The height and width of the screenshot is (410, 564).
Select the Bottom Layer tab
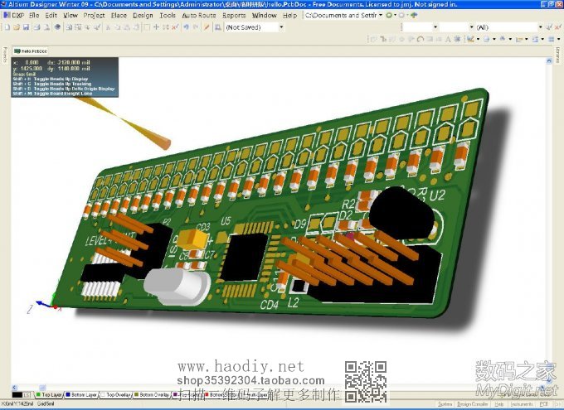pyautogui.click(x=83, y=395)
